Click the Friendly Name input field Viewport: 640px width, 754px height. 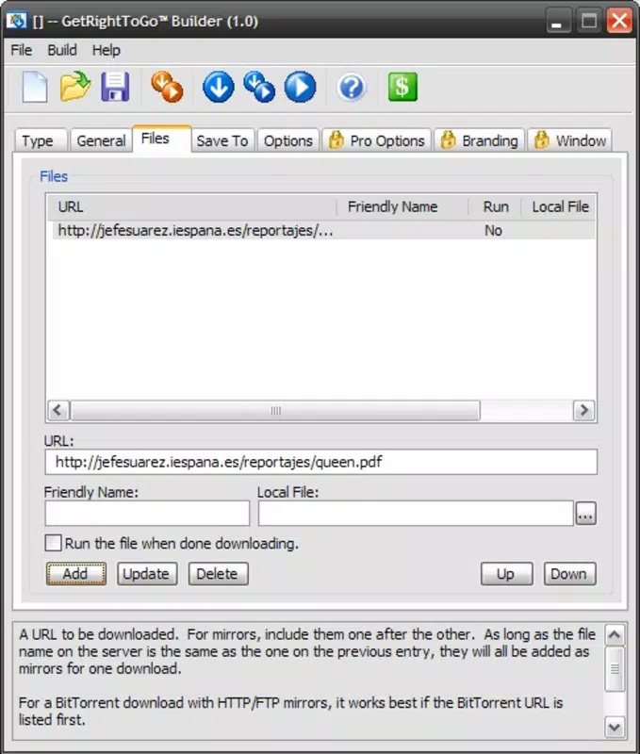[147, 513]
